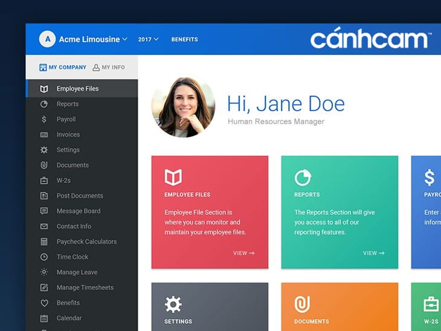Switch to the My Info tab

click(109, 68)
